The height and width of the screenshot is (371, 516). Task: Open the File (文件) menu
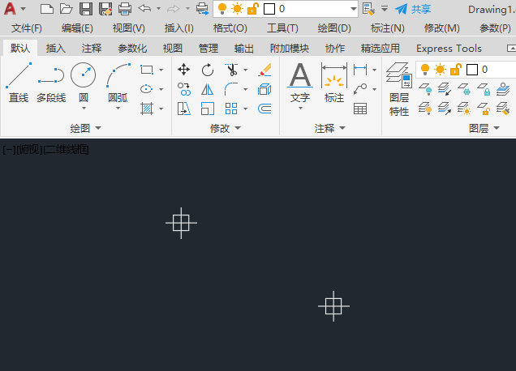(27, 28)
